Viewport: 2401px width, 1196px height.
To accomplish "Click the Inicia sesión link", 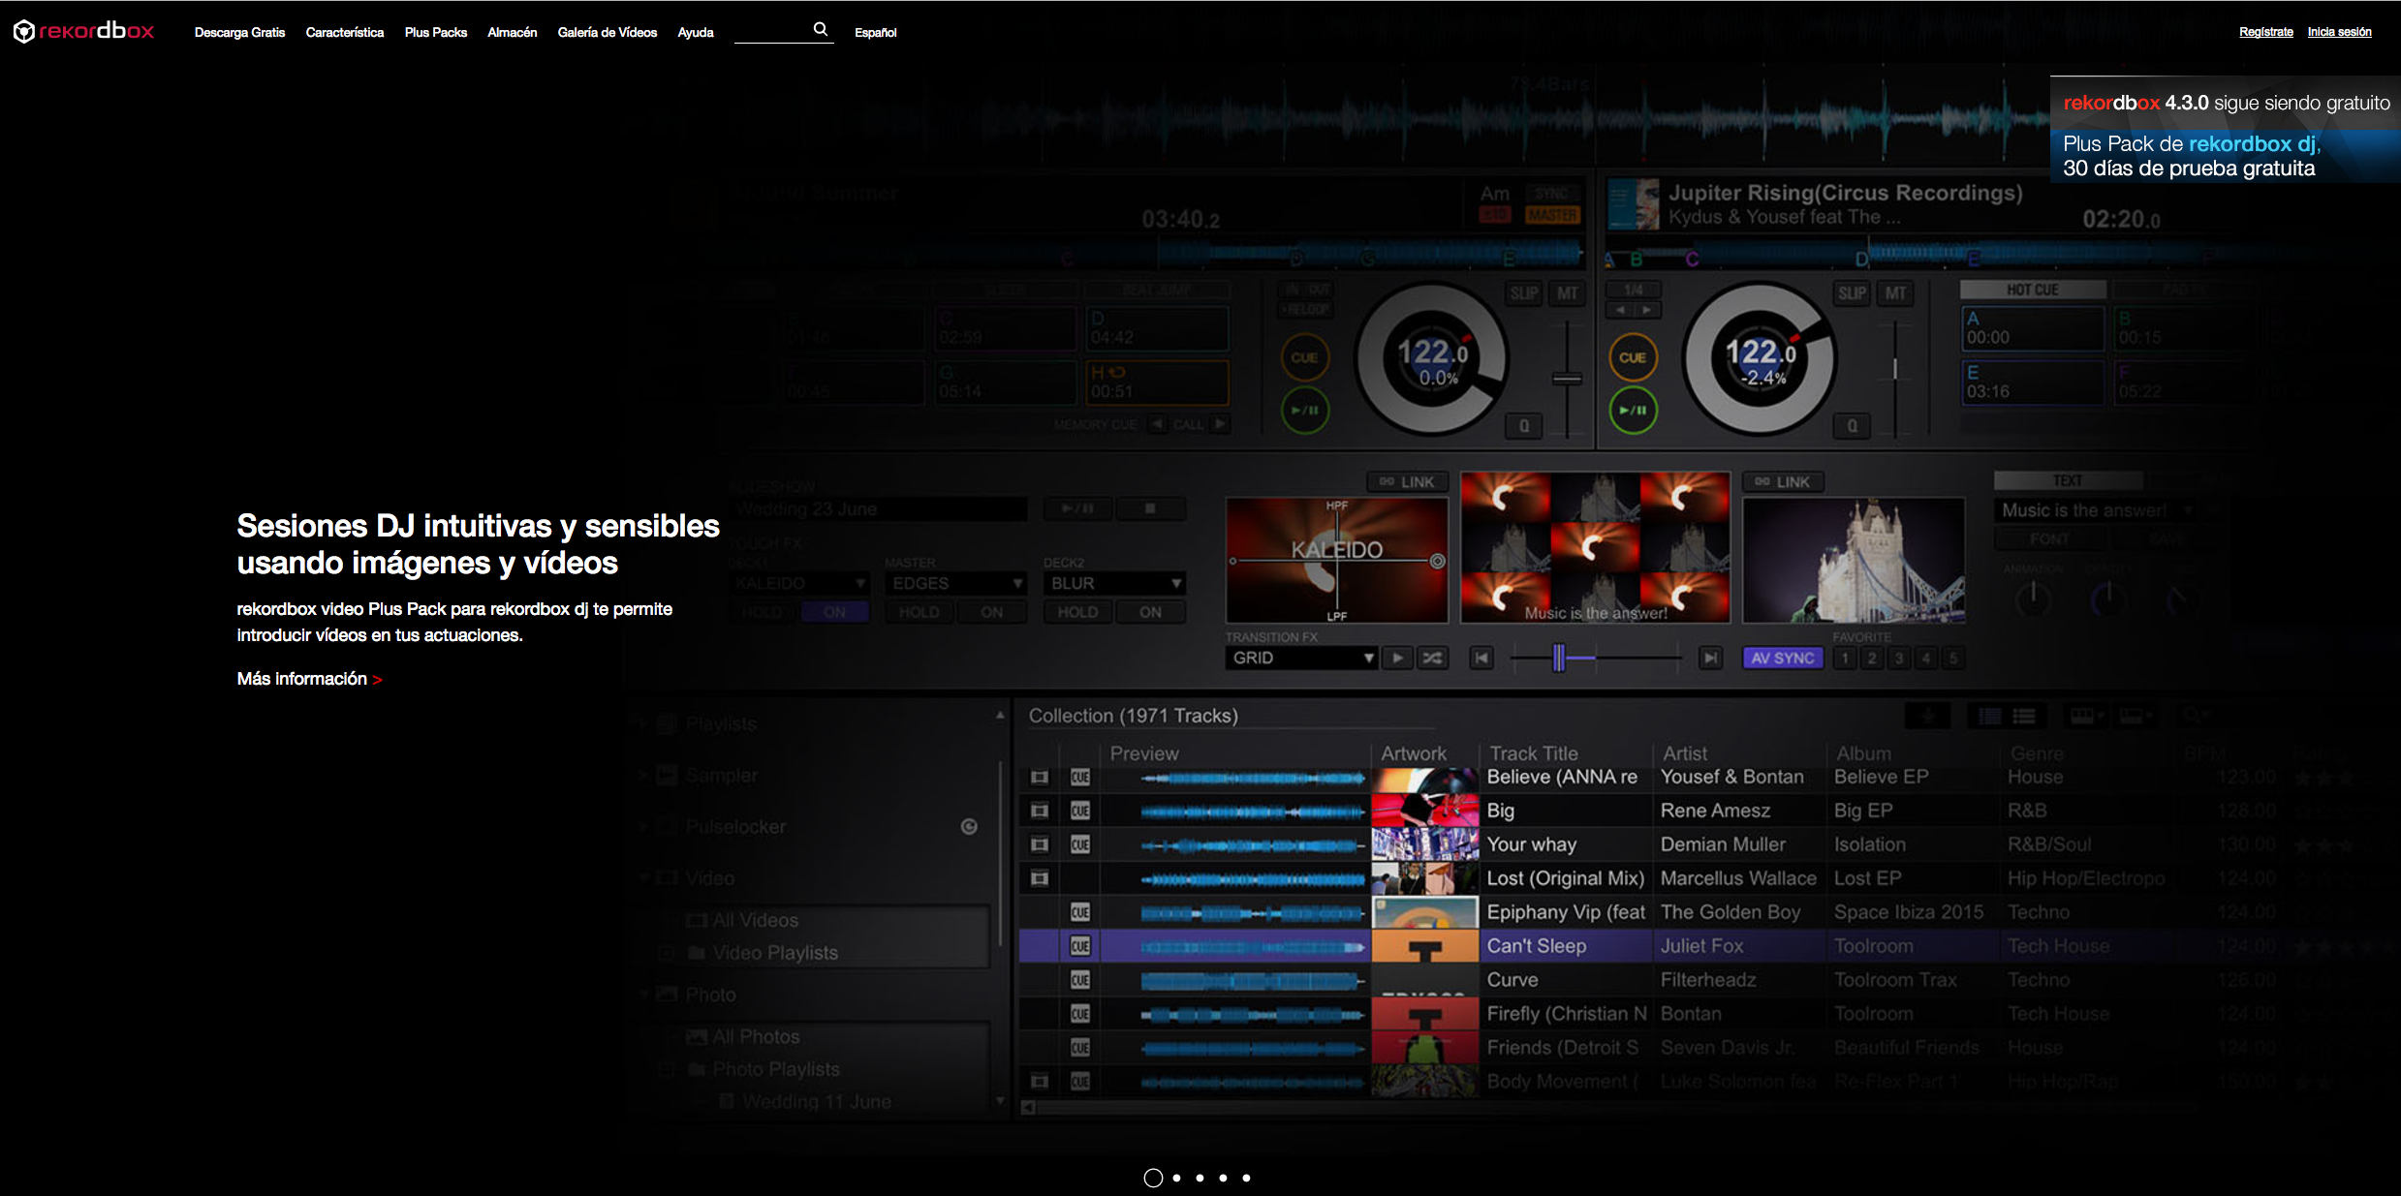I will click(x=2340, y=32).
